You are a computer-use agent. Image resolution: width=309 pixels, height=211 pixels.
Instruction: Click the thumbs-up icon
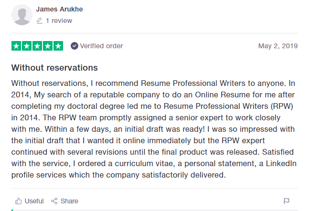(19, 201)
